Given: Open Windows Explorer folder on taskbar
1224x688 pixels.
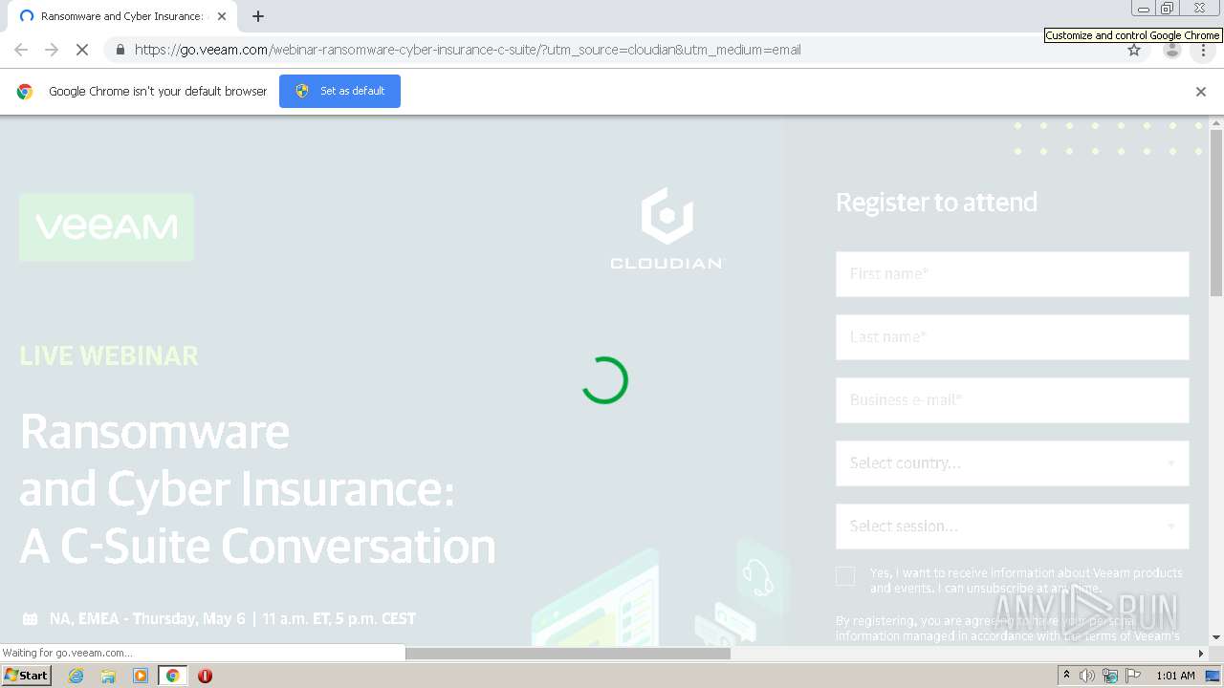Looking at the screenshot, I should 108,676.
